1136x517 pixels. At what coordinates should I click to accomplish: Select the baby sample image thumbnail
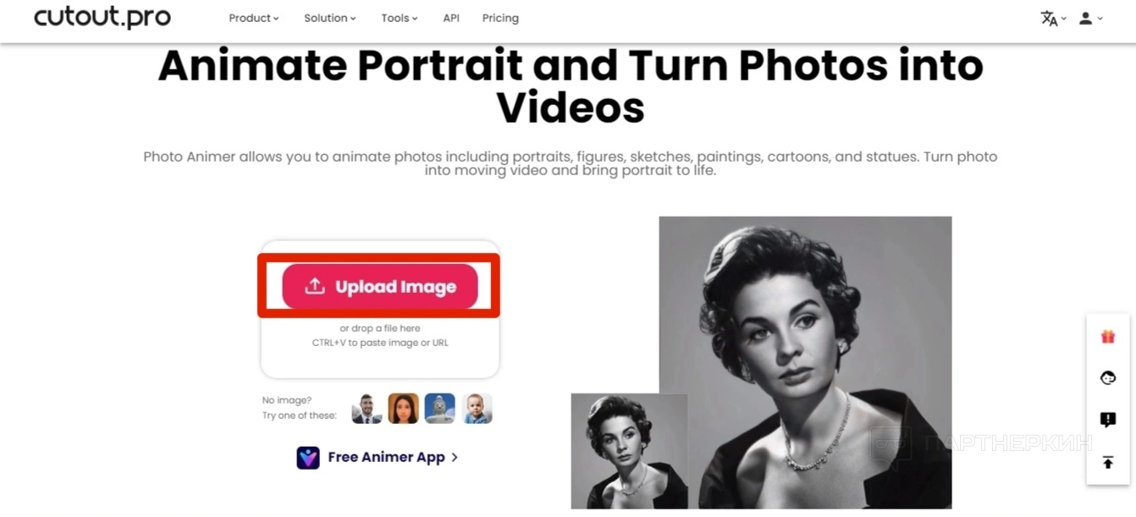(x=477, y=409)
